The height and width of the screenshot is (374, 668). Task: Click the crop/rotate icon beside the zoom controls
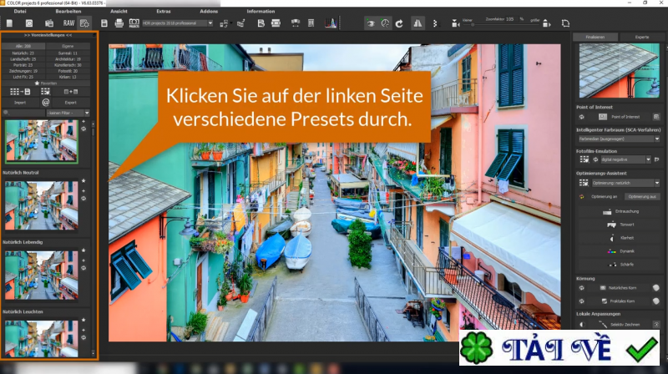pos(565,23)
